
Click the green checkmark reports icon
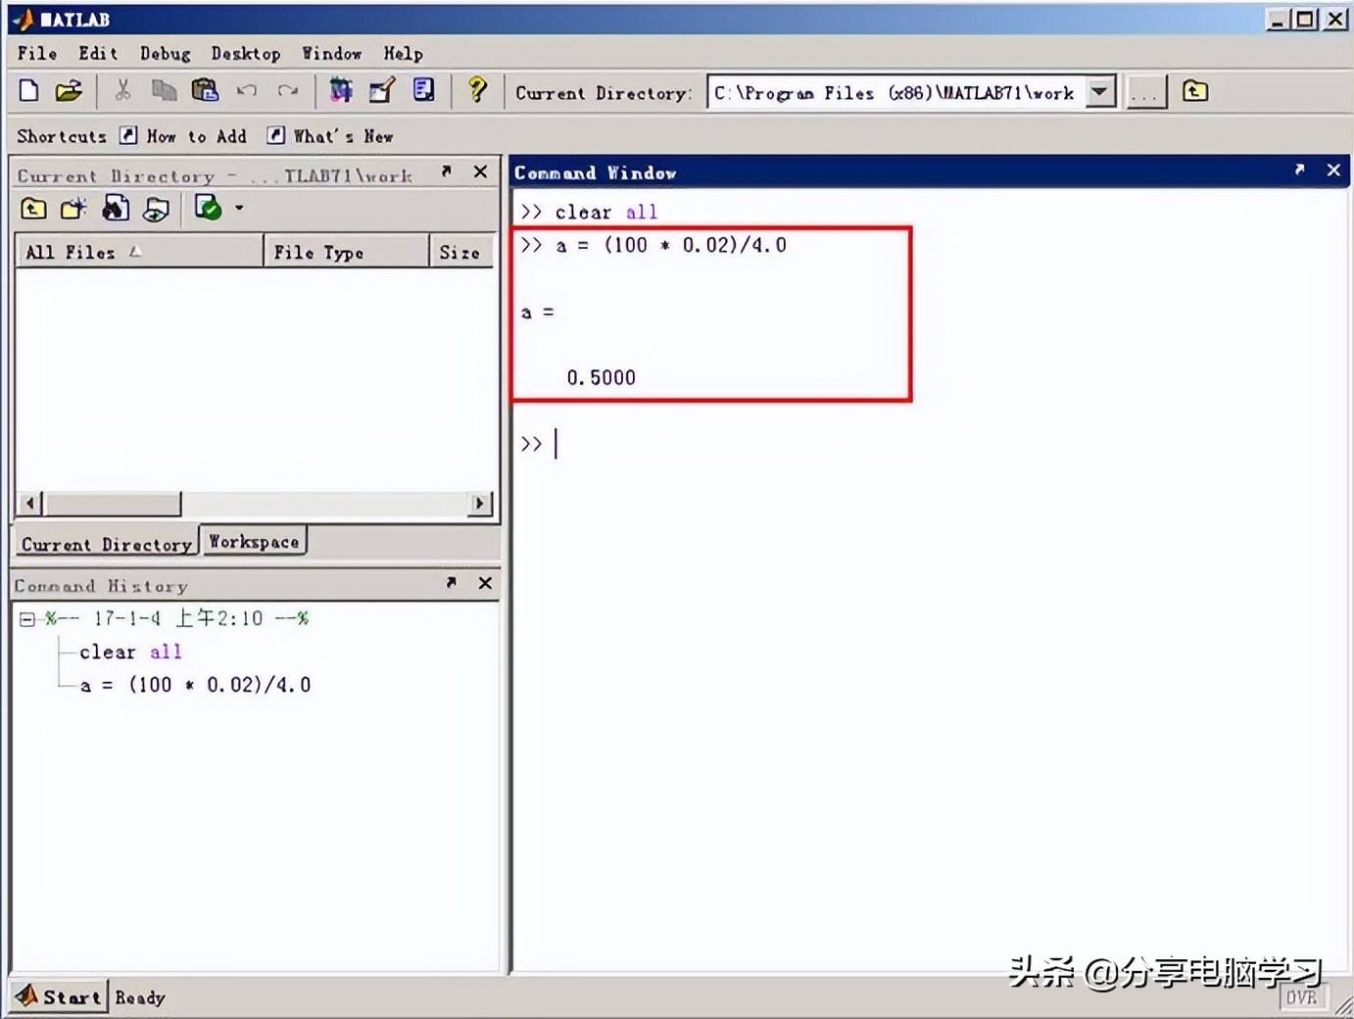pyautogui.click(x=208, y=208)
